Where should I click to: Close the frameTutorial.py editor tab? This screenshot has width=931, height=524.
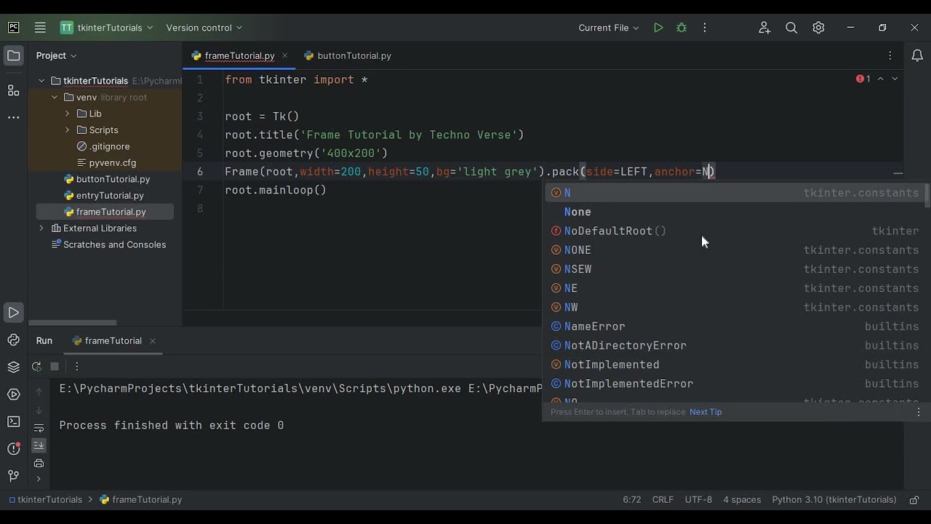pos(285,55)
